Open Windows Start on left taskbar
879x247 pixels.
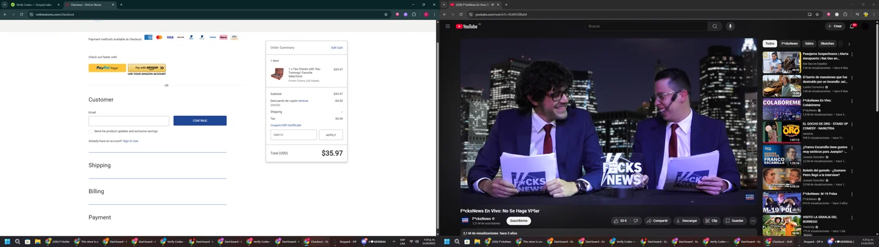click(x=8, y=242)
